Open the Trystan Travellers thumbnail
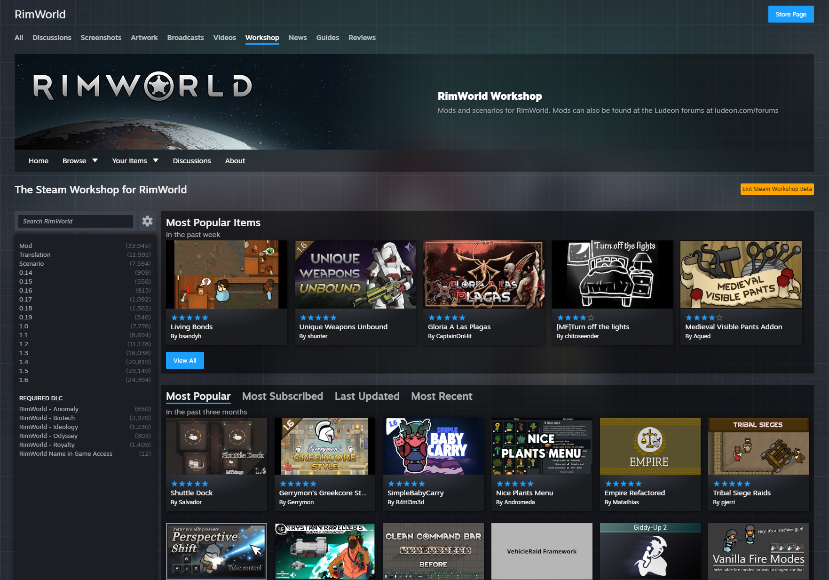829x580 pixels. coord(325,551)
